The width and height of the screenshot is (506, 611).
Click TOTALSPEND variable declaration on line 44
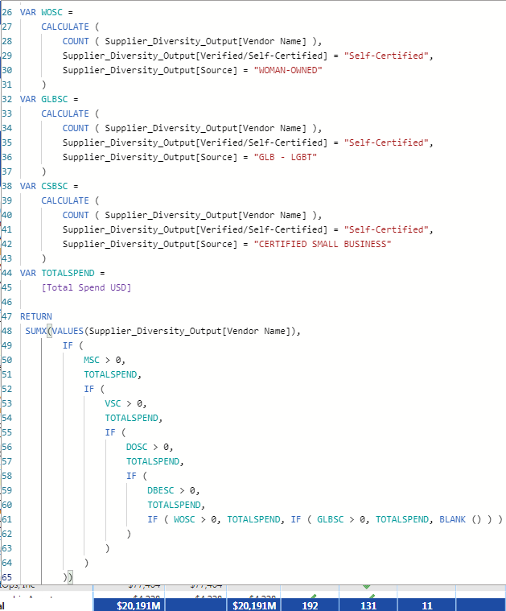click(x=68, y=273)
